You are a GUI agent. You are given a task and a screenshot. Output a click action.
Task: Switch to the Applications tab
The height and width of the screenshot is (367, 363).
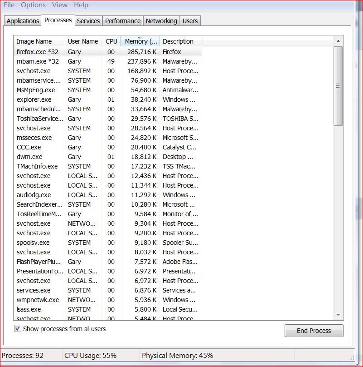point(23,21)
